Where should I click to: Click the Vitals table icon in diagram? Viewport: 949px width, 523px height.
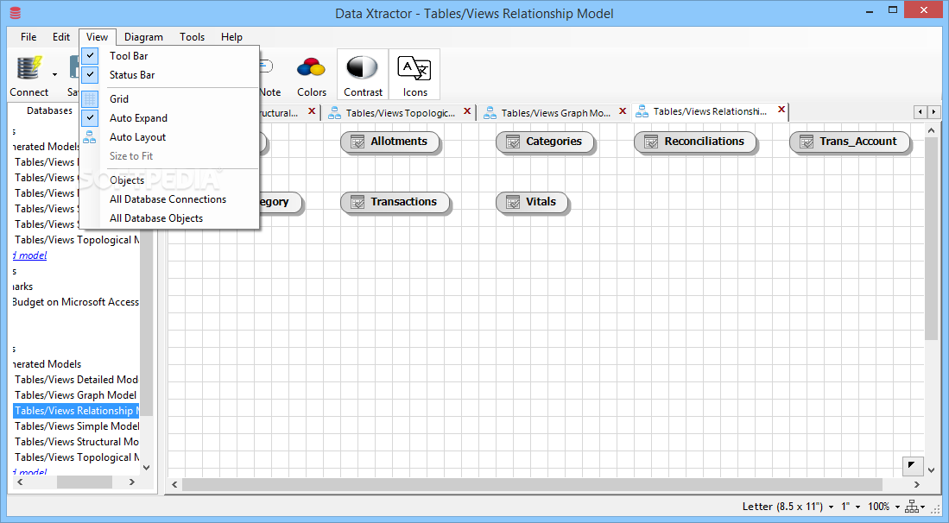(513, 203)
